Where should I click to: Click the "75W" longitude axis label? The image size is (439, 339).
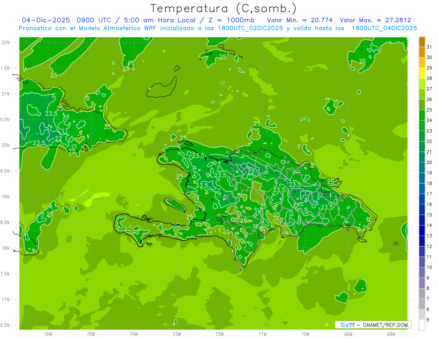(91, 334)
